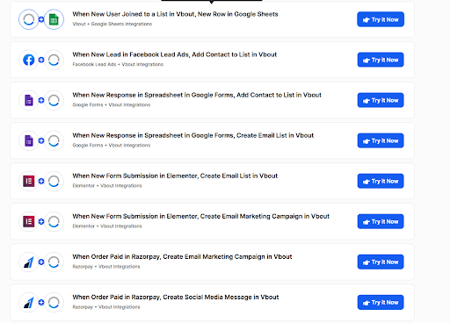The height and width of the screenshot is (323, 450).
Task: Click Elementor icon in Create Email List row
Action: pos(29,181)
